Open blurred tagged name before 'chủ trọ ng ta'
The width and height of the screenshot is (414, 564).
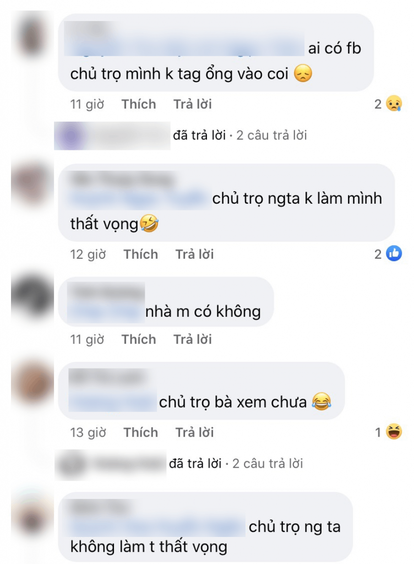pyautogui.click(x=157, y=526)
